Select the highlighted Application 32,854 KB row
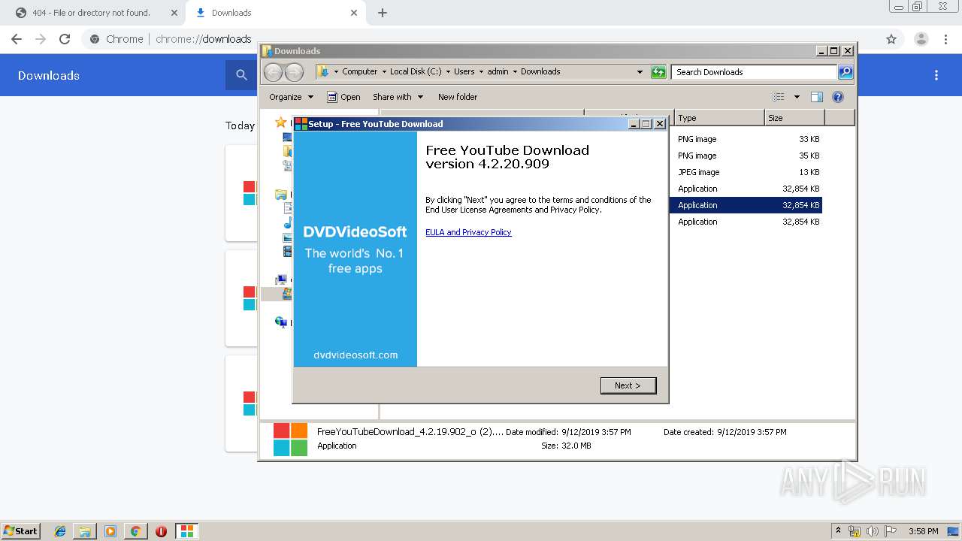 click(x=746, y=205)
